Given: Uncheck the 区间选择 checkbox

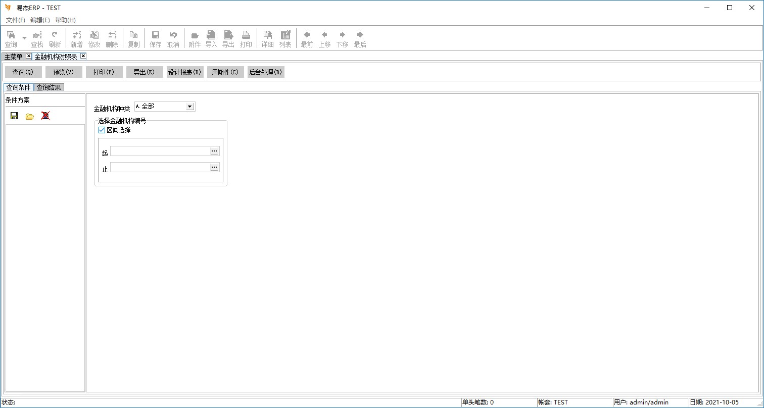Looking at the screenshot, I should coord(102,130).
